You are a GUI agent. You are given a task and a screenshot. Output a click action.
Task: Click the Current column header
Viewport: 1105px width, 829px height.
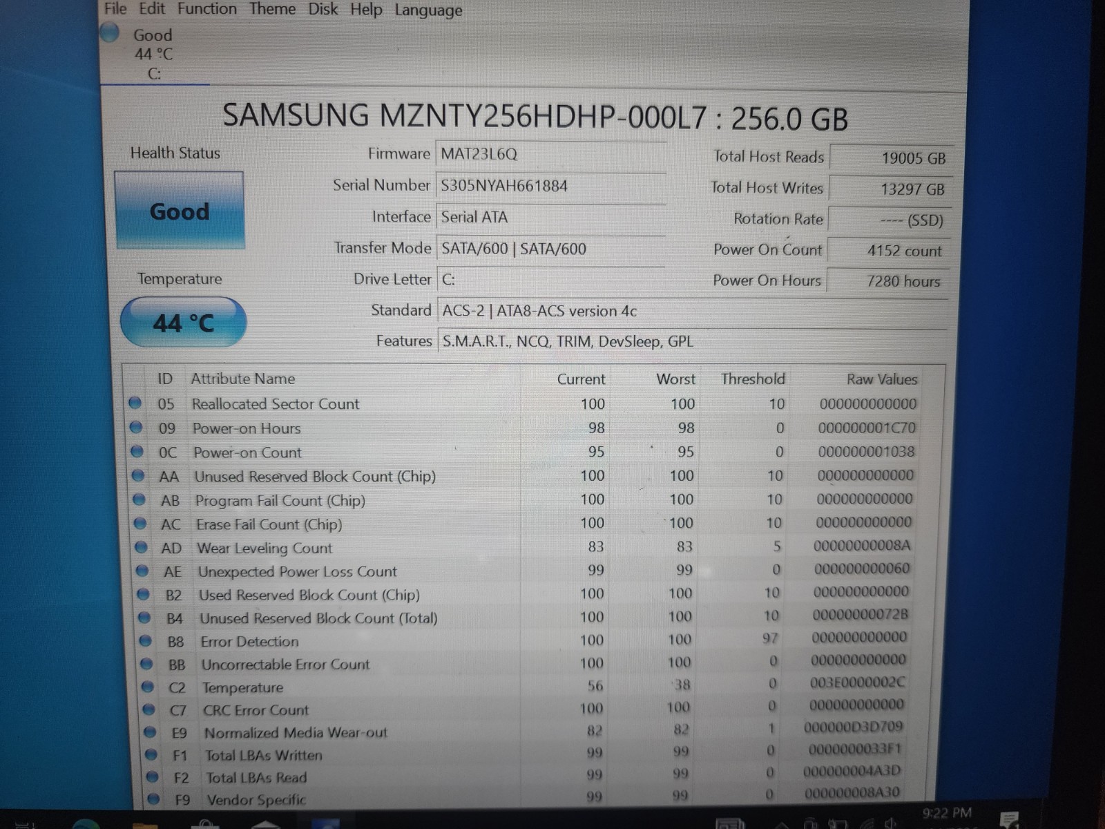581,379
